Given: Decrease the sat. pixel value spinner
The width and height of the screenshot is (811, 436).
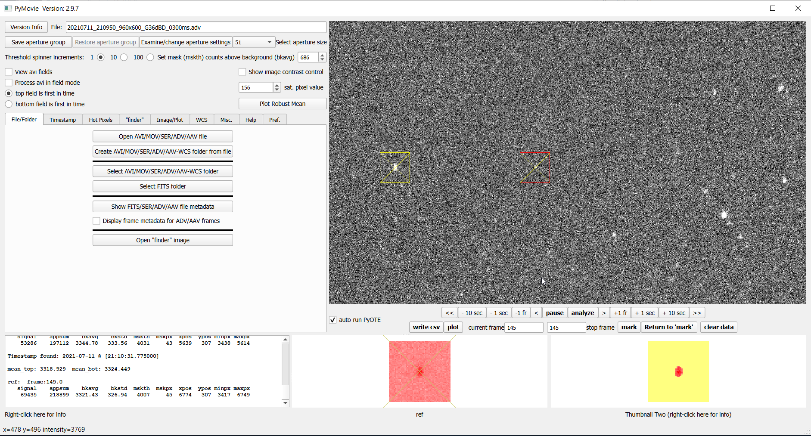Looking at the screenshot, I should coord(277,90).
